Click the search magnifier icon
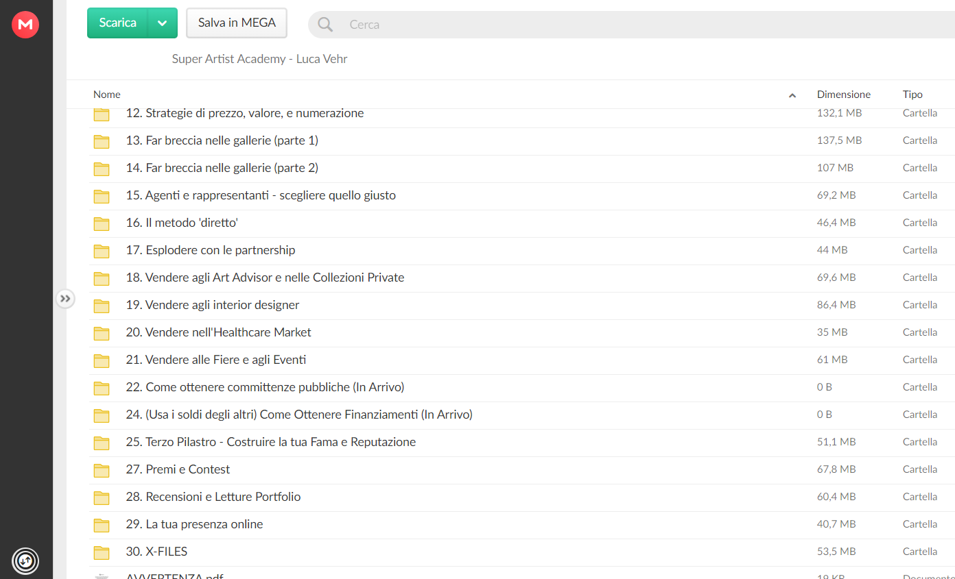This screenshot has height=579, width=955. [x=325, y=25]
